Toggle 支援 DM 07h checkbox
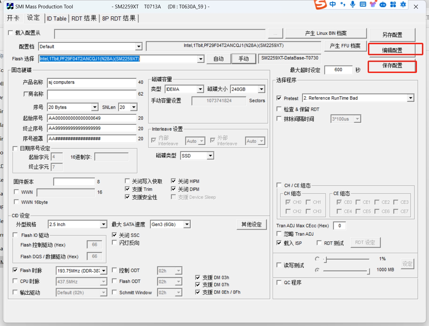Screen dimensions: 429x326 pos(198,284)
